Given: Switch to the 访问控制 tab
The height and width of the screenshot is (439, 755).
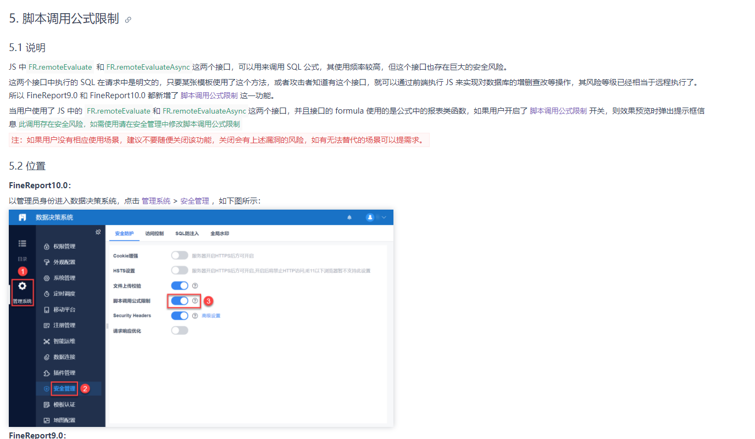Looking at the screenshot, I should (154, 233).
